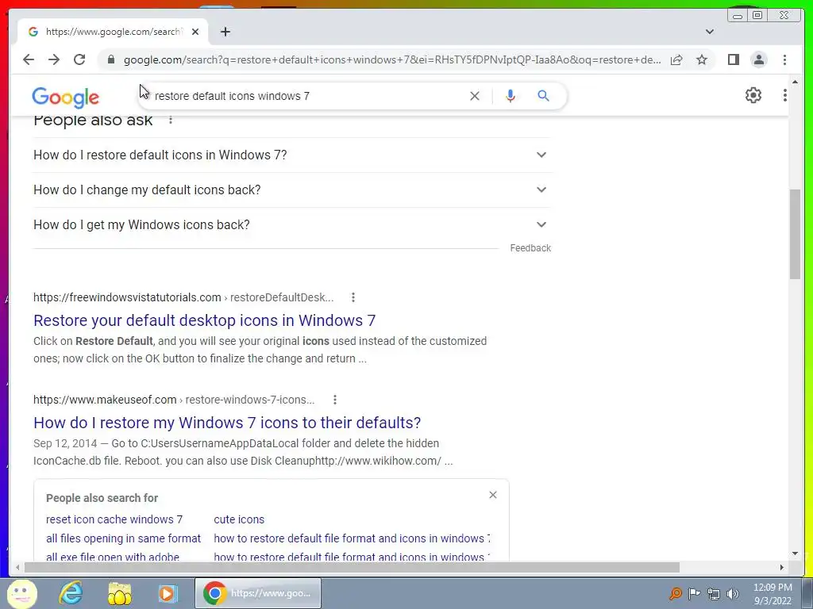This screenshot has height=609, width=813.
Task: Click the scroll up arrow
Action: [x=795, y=82]
